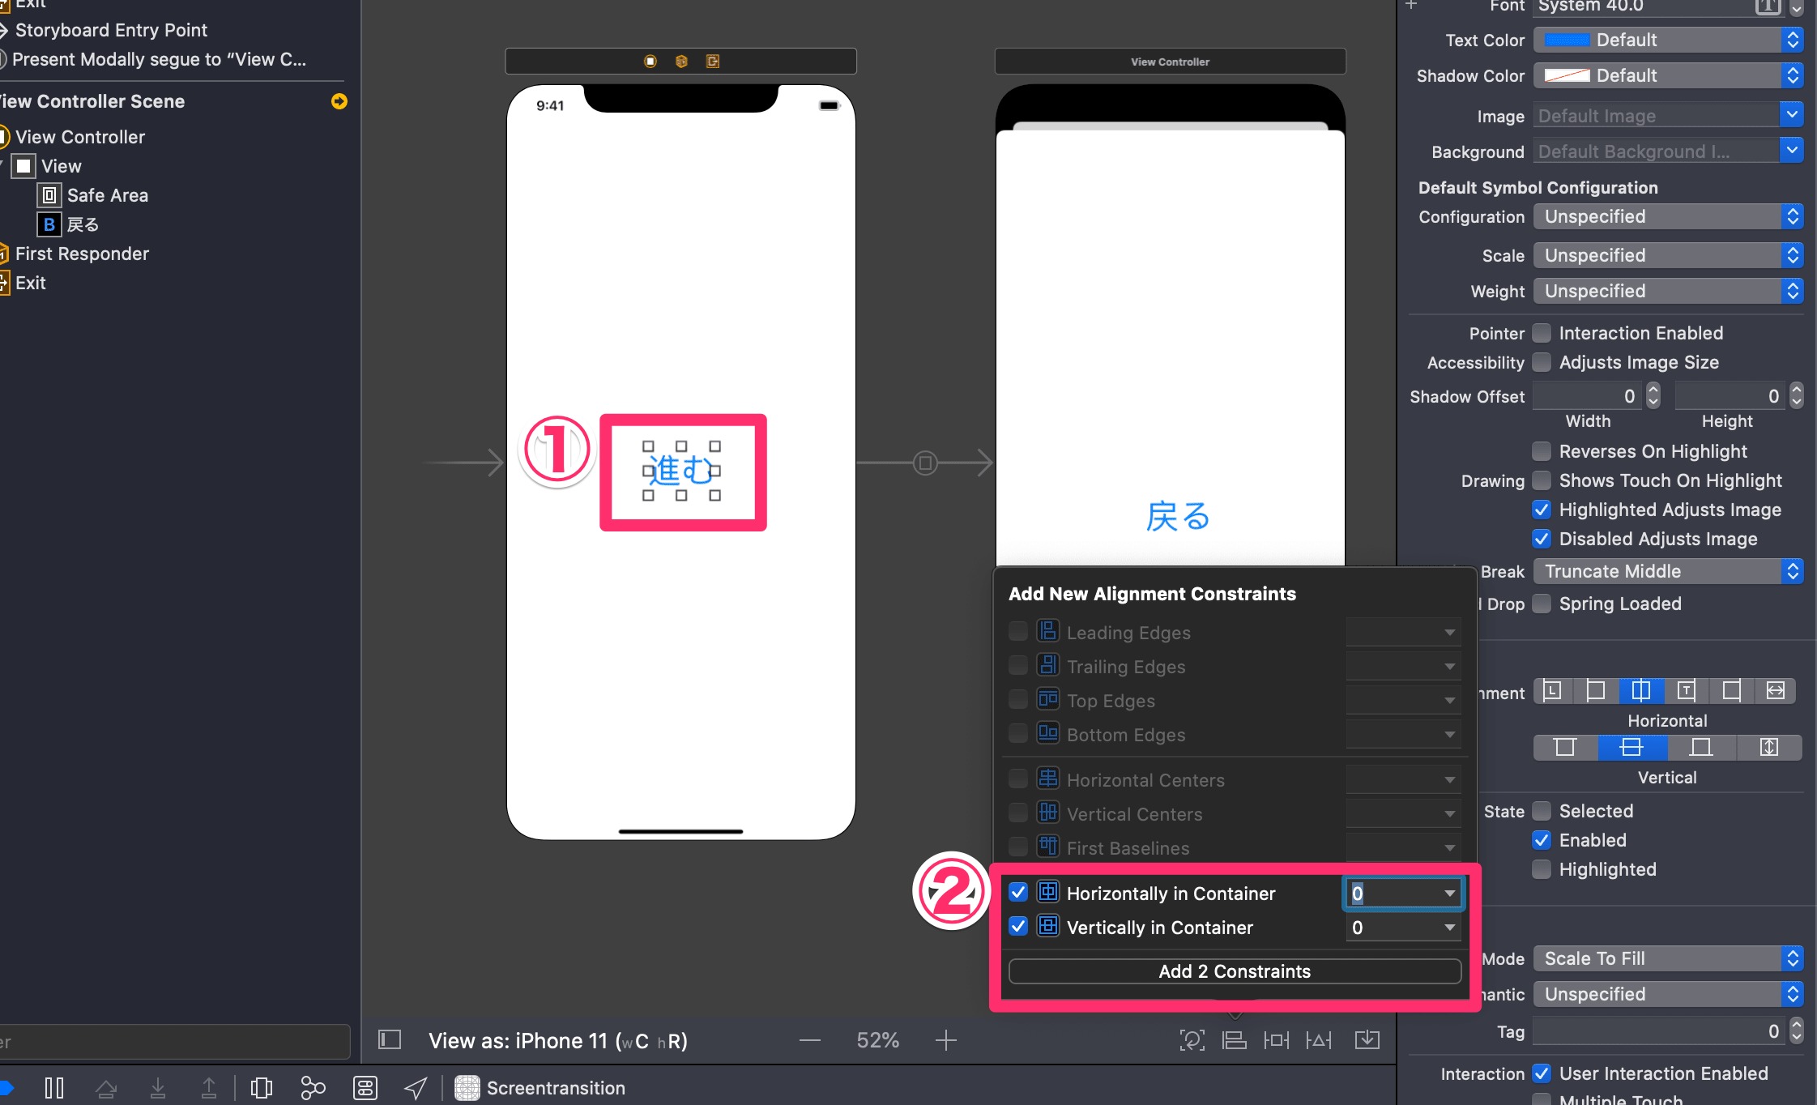1817x1105 pixels.
Task: Click the location simulation arrow icon
Action: pyautogui.click(x=416, y=1088)
